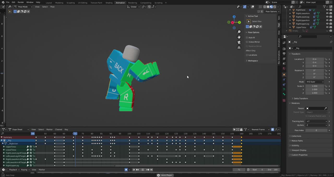
Task: Toggle camera view icon in viewport
Action: tap(239, 42)
